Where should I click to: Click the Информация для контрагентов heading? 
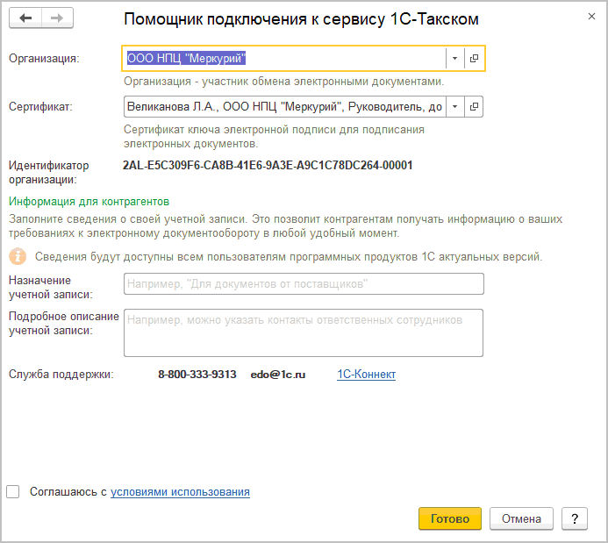coord(89,202)
